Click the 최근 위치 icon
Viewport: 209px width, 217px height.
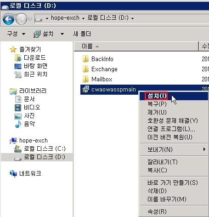(x=18, y=74)
